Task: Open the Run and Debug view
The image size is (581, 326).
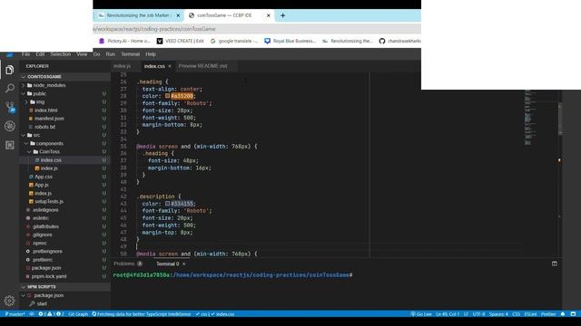Action: [x=10, y=126]
